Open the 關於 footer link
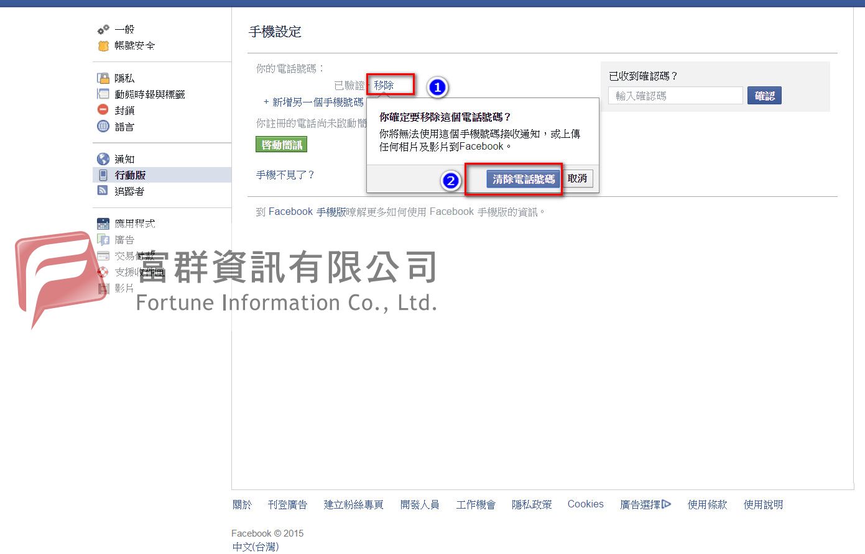The height and width of the screenshot is (554, 865). [x=242, y=504]
